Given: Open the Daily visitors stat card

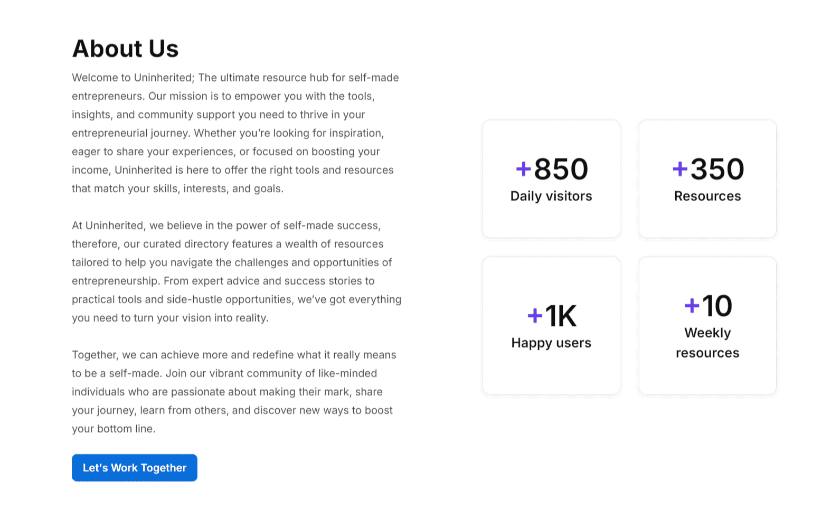Looking at the screenshot, I should point(551,179).
